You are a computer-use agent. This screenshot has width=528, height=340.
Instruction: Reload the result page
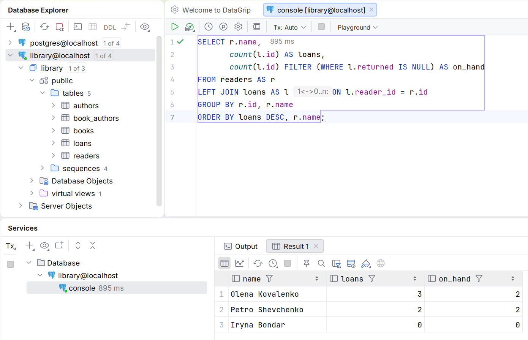click(258, 263)
